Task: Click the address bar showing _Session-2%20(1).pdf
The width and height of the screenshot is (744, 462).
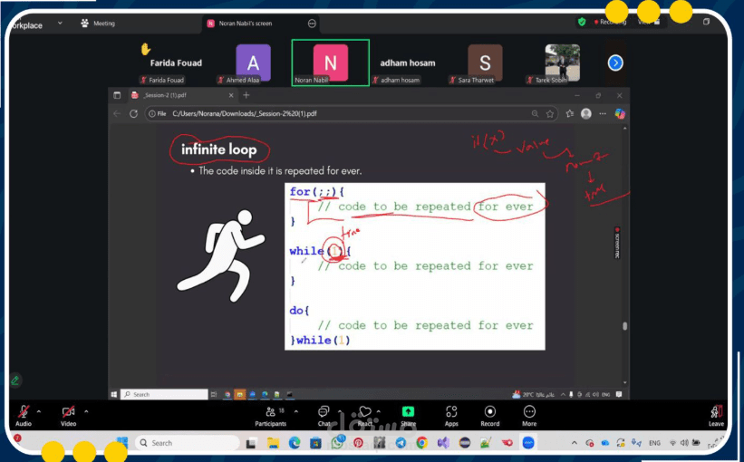Action: tap(351, 114)
